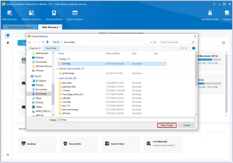
Task: Click the Select Folder button
Action: coord(167,125)
